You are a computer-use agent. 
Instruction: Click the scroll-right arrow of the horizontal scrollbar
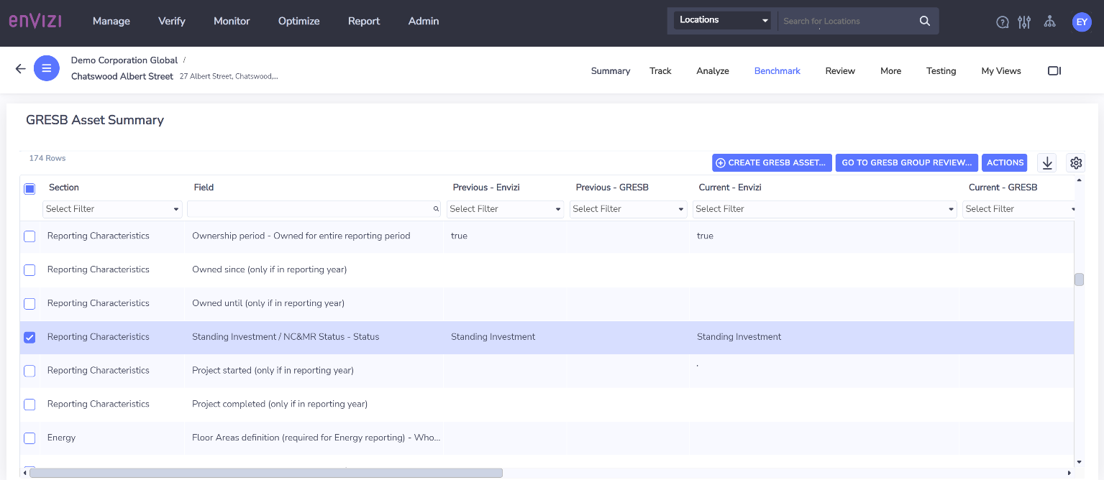click(1069, 473)
